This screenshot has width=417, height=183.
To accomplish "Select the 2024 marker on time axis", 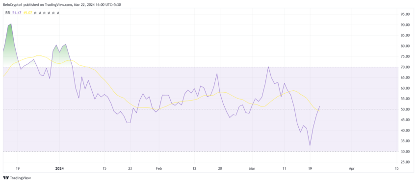I will pyautogui.click(x=59, y=168).
